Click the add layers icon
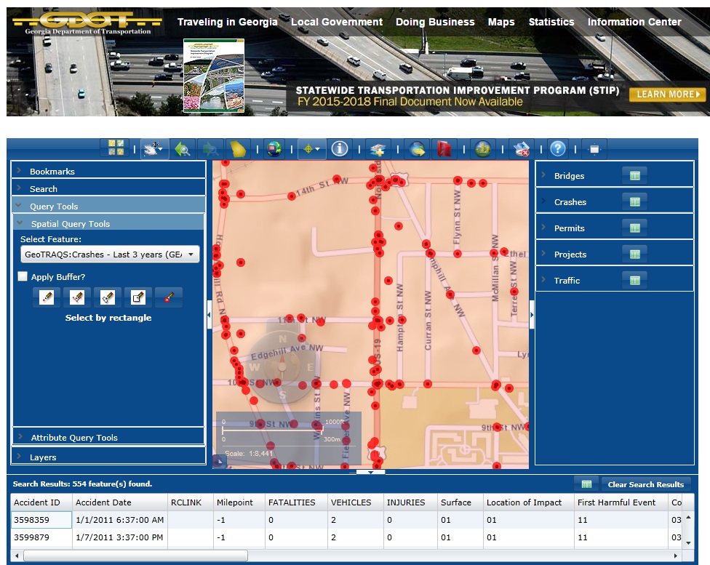 point(378,148)
